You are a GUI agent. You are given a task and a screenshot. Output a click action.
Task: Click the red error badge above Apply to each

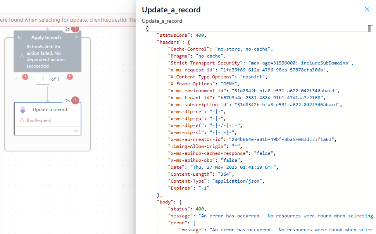click(x=75, y=29)
